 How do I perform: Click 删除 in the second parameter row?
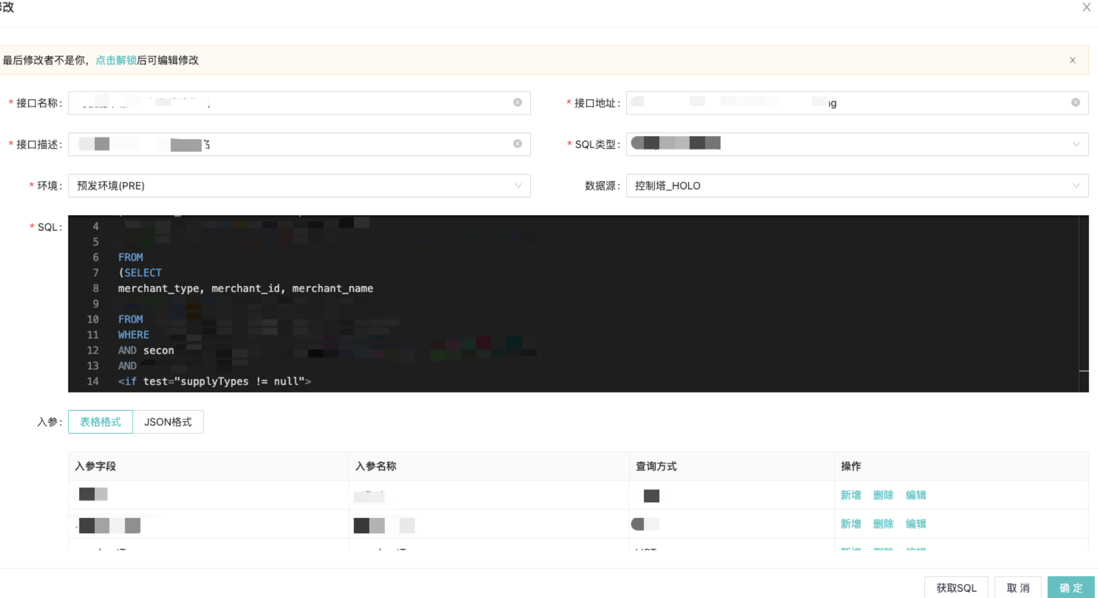(883, 524)
